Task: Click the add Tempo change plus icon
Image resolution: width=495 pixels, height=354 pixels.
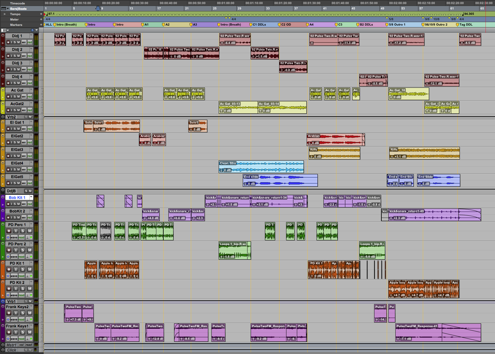Action: tap(41, 14)
